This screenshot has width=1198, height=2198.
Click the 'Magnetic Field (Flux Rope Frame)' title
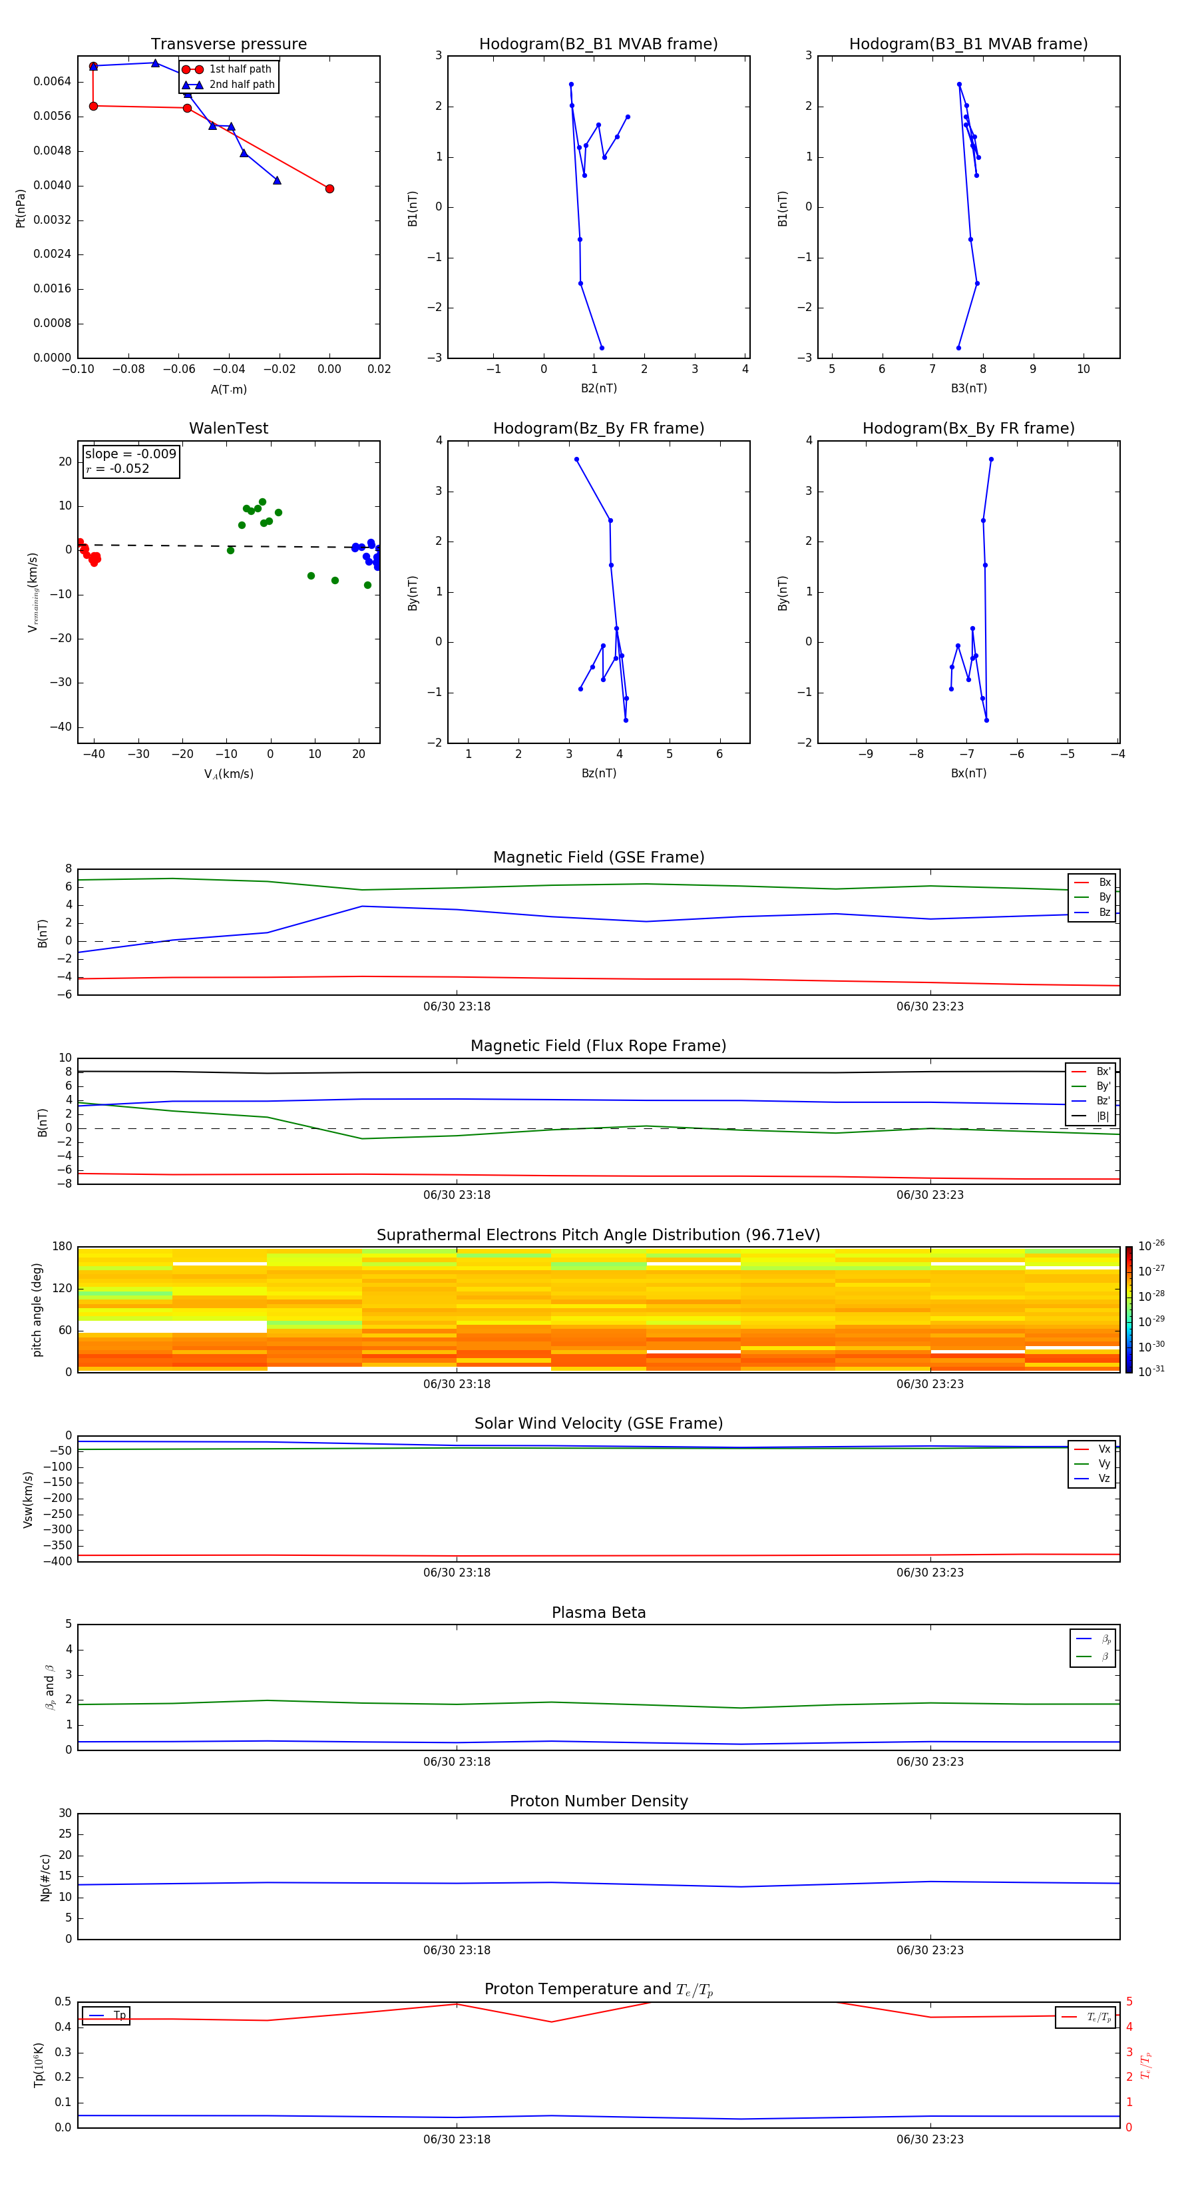tap(598, 1045)
